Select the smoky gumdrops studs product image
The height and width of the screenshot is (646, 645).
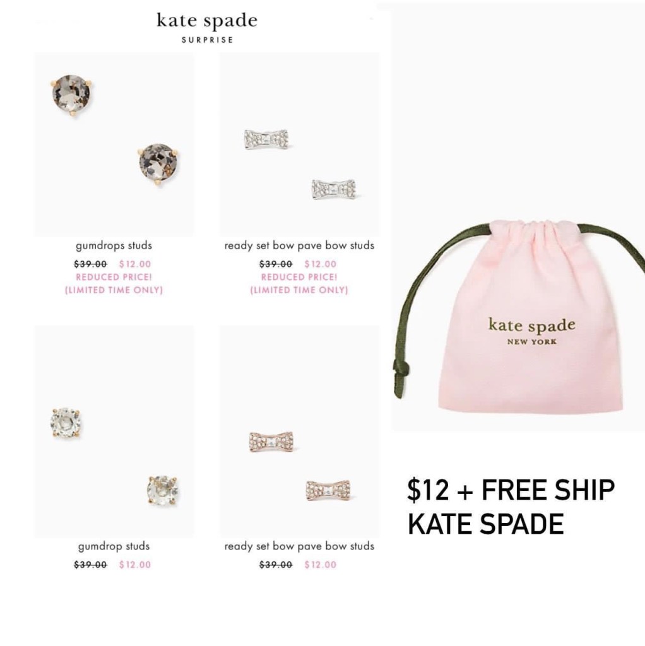(x=114, y=144)
